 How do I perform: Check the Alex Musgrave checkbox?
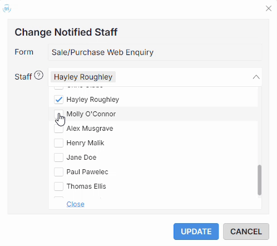pos(58,129)
